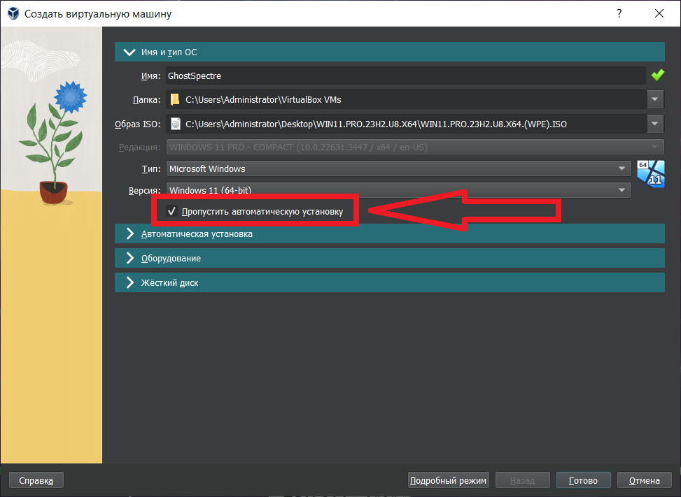Close the Создать виртуальную машину dialog
681x497 pixels.
coord(659,13)
